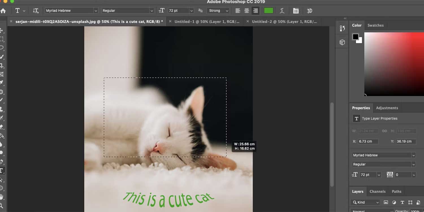The width and height of the screenshot is (424, 212).
Task: Click the green text color swatch
Action: click(268, 10)
